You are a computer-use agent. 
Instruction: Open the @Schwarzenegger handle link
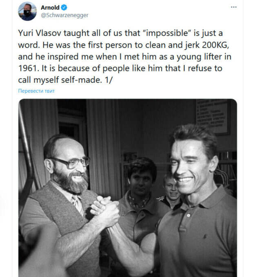point(64,15)
